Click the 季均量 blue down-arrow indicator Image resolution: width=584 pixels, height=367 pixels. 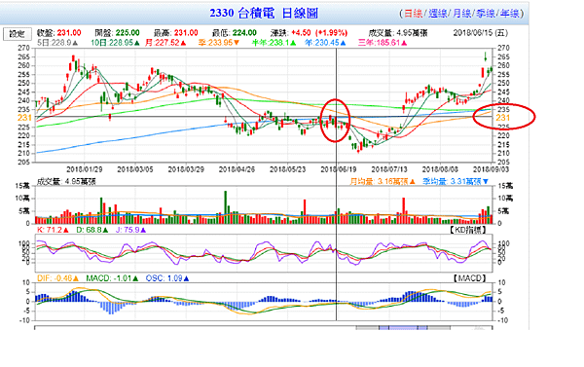click(x=485, y=181)
